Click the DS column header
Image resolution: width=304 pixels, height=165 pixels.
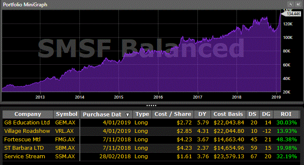click(x=253, y=114)
